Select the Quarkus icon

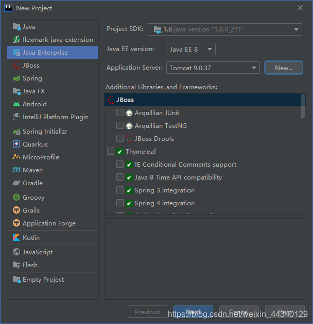pos(16,144)
